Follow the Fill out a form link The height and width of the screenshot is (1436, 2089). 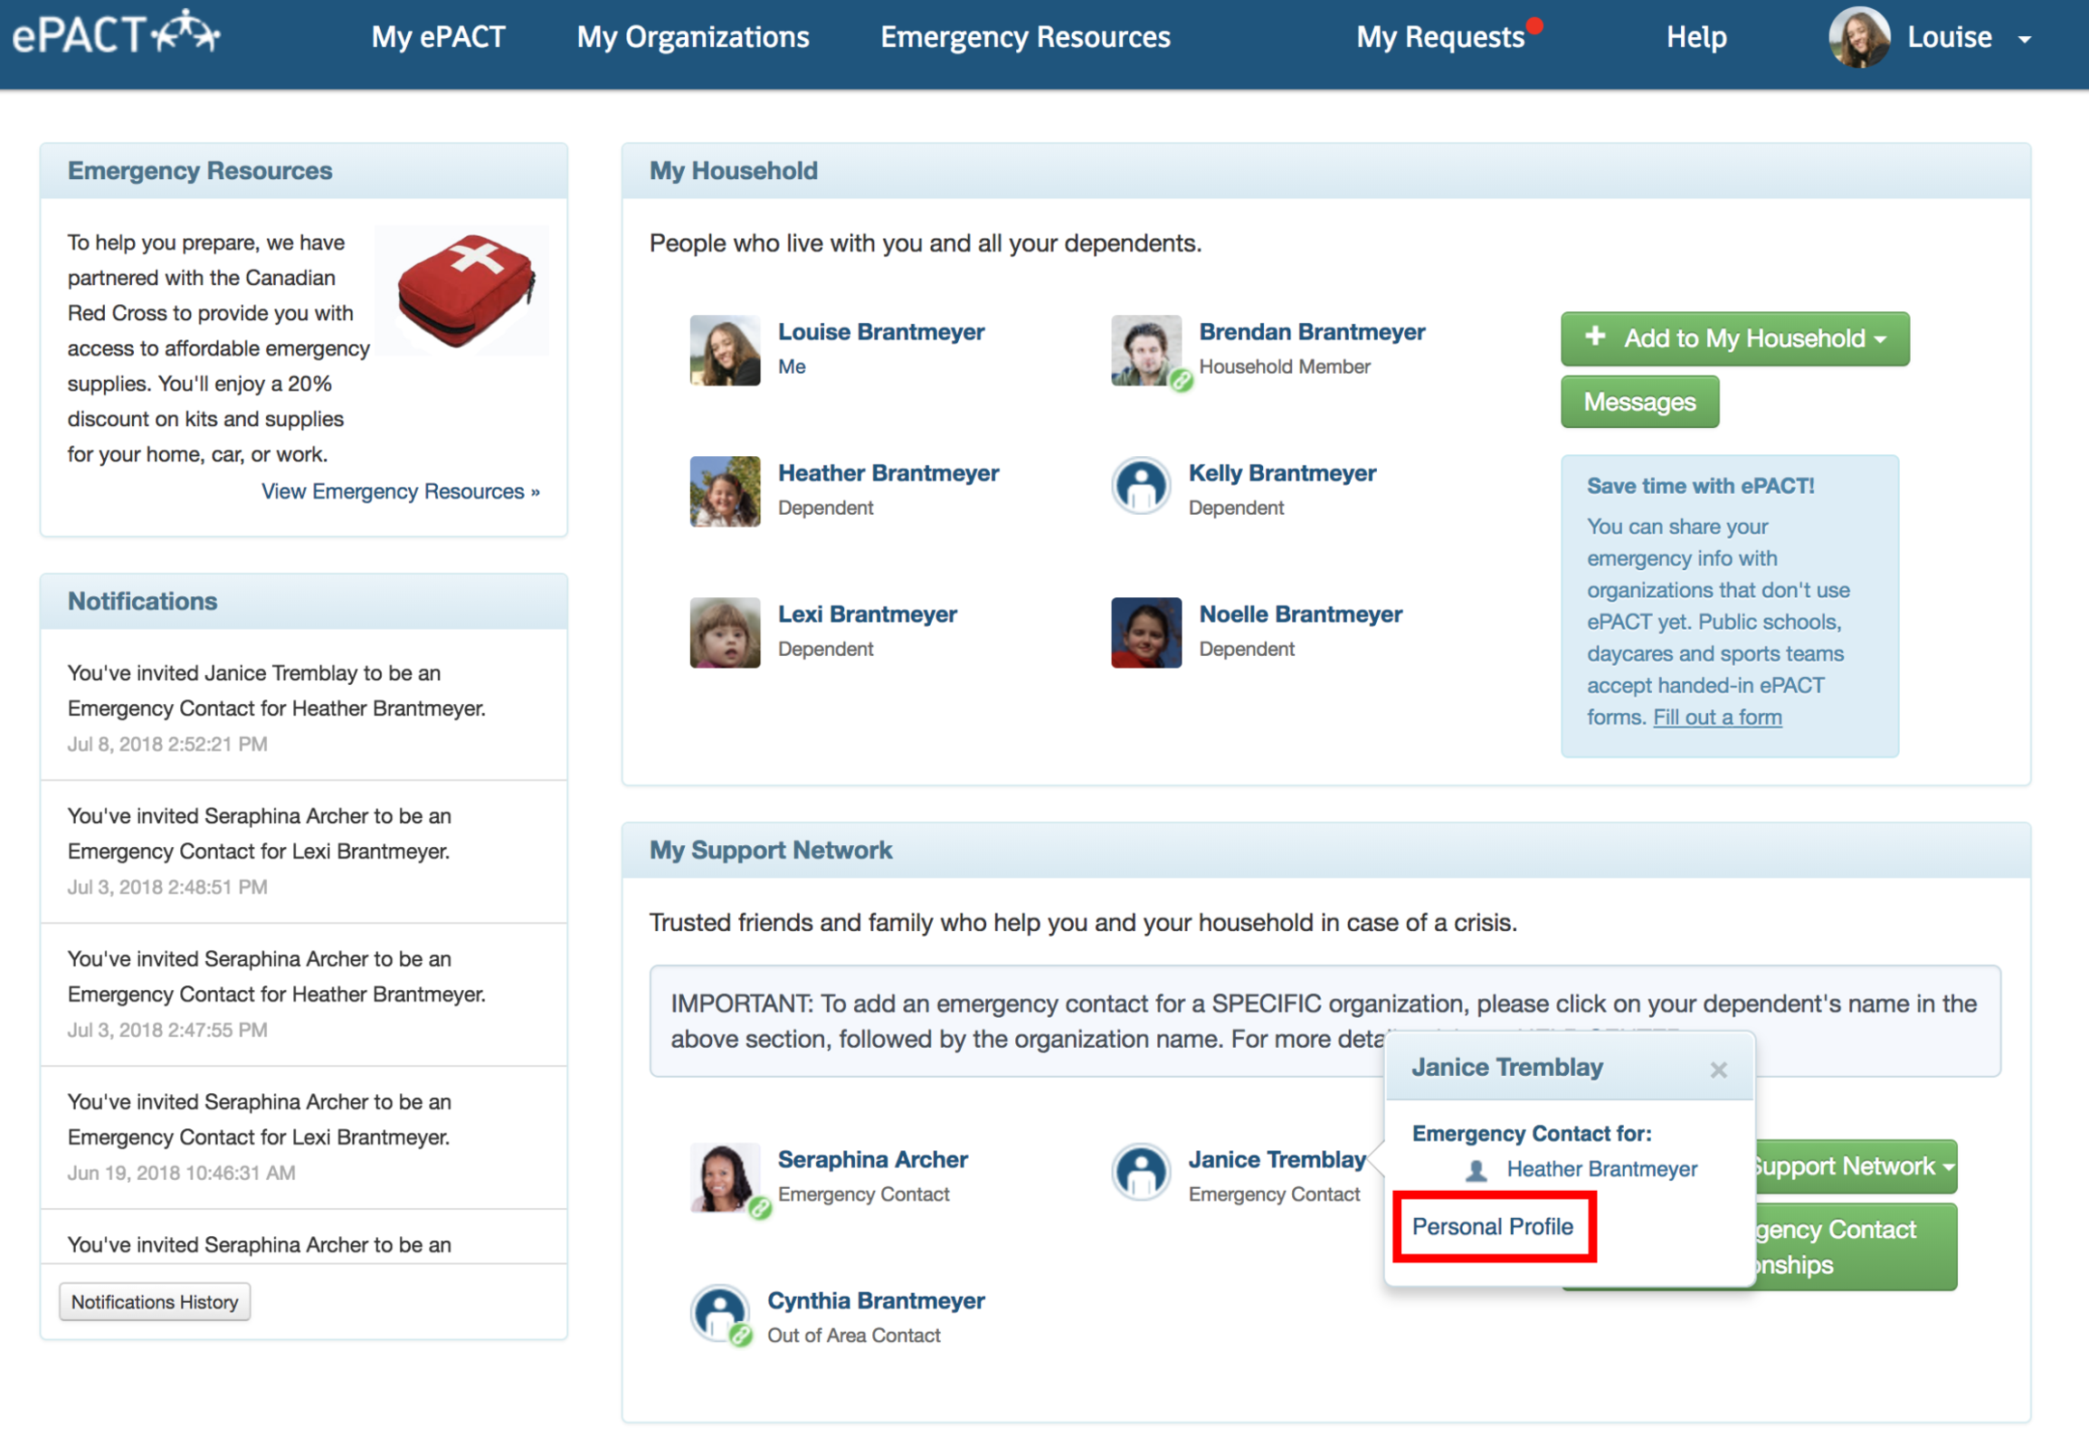pos(1716,718)
